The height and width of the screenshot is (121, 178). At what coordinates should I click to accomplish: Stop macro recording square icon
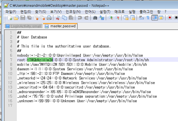click(x=176, y=17)
